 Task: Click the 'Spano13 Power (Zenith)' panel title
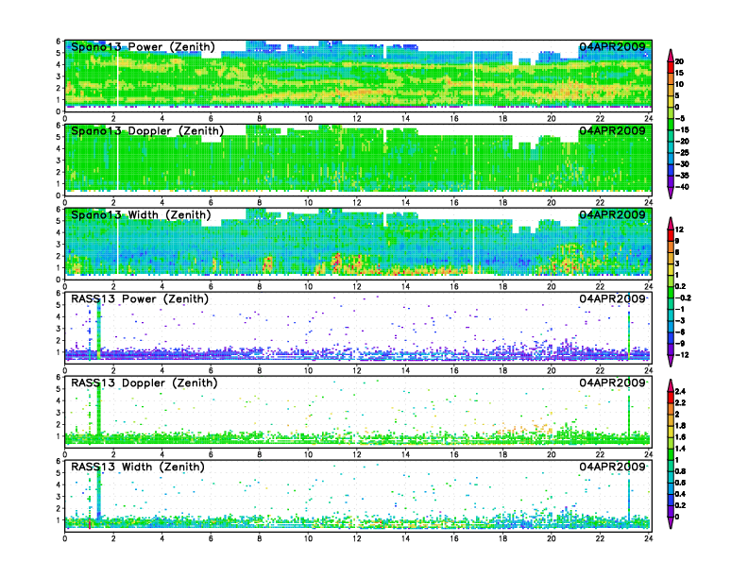click(x=143, y=46)
